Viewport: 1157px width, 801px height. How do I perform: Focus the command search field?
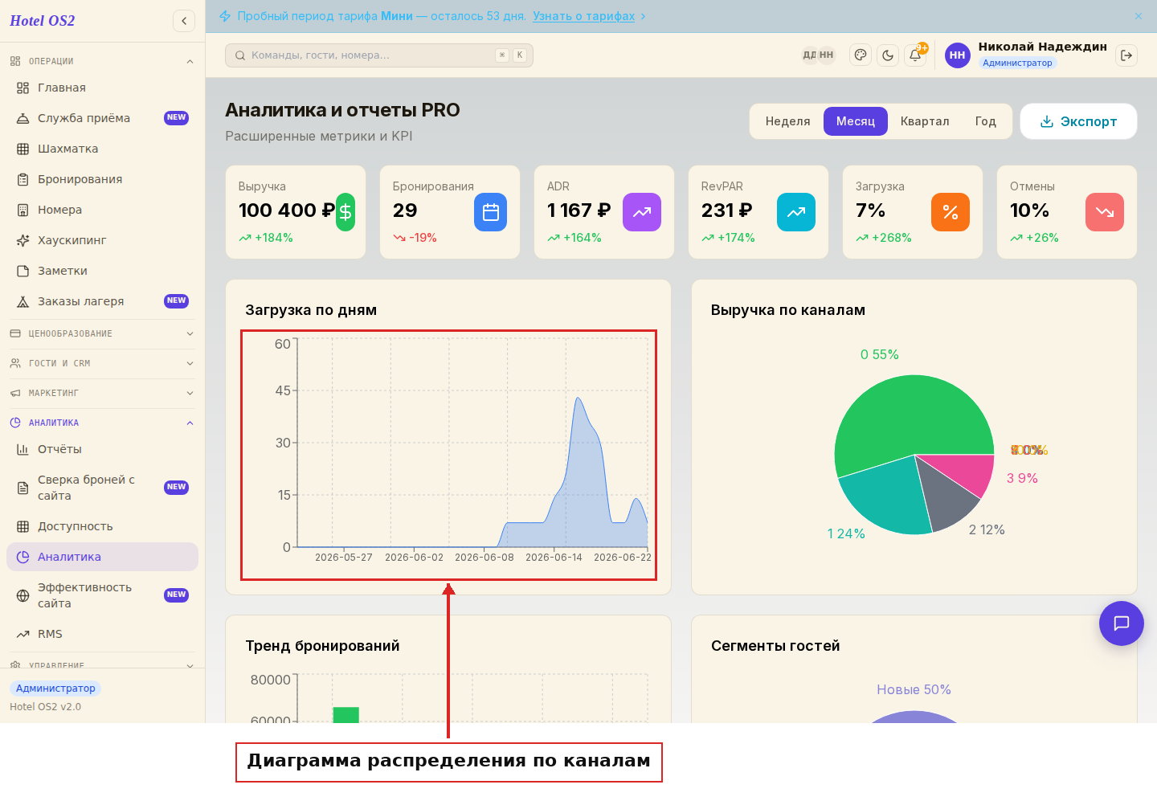[379, 55]
